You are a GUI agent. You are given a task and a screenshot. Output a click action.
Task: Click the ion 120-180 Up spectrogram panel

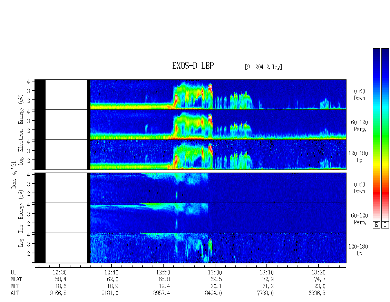(191, 248)
